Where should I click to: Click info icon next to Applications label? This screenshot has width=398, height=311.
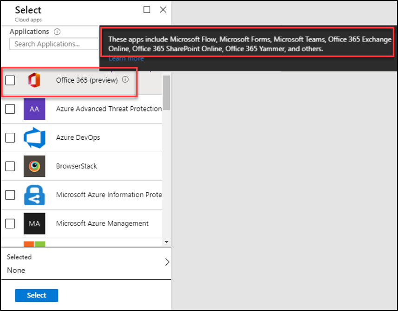(x=57, y=32)
